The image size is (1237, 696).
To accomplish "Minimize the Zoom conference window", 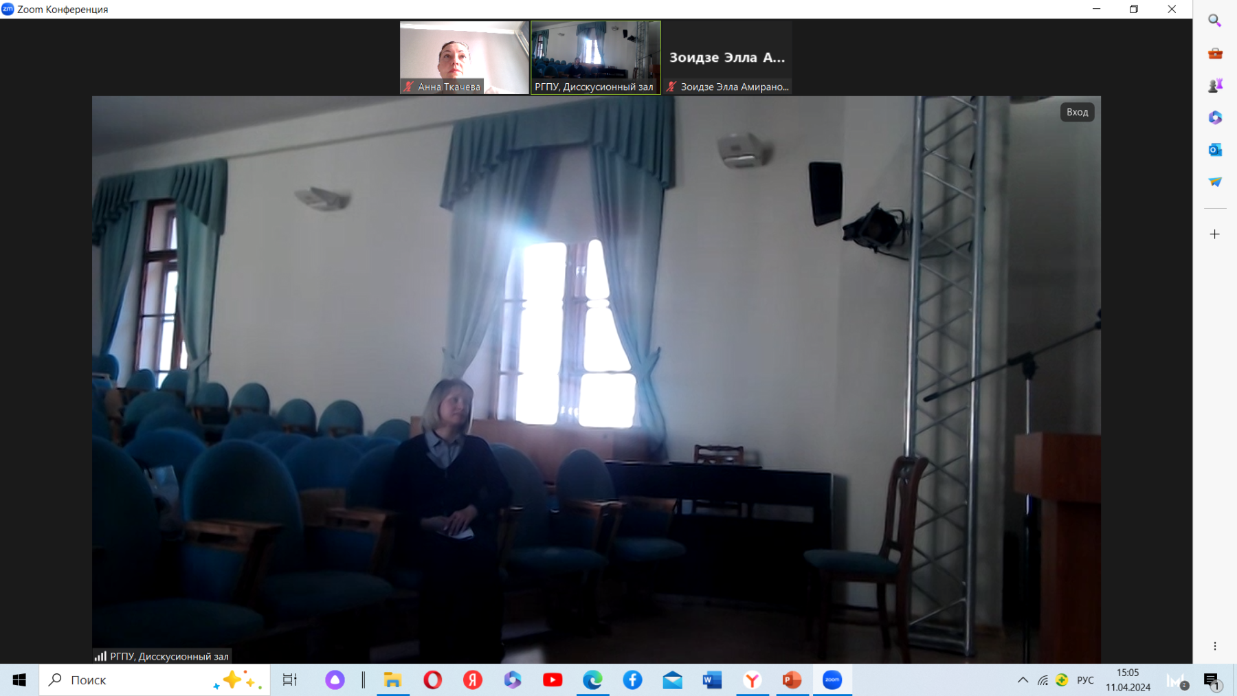I will pos(1096,9).
